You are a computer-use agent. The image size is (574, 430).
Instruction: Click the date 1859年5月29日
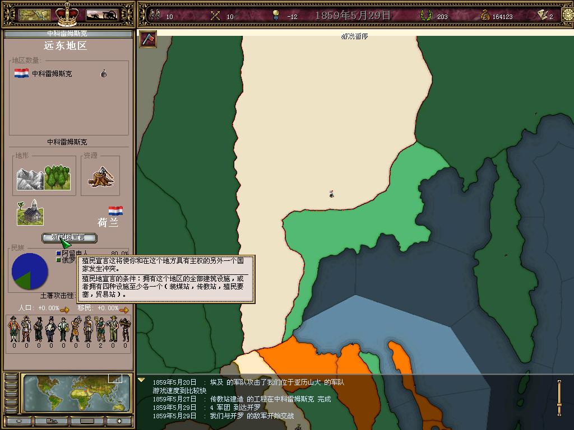pyautogui.click(x=353, y=15)
